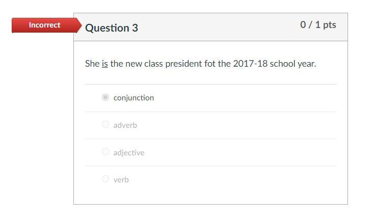The image size is (374, 223).
Task: Click the word year ending the sentence
Action: point(308,64)
